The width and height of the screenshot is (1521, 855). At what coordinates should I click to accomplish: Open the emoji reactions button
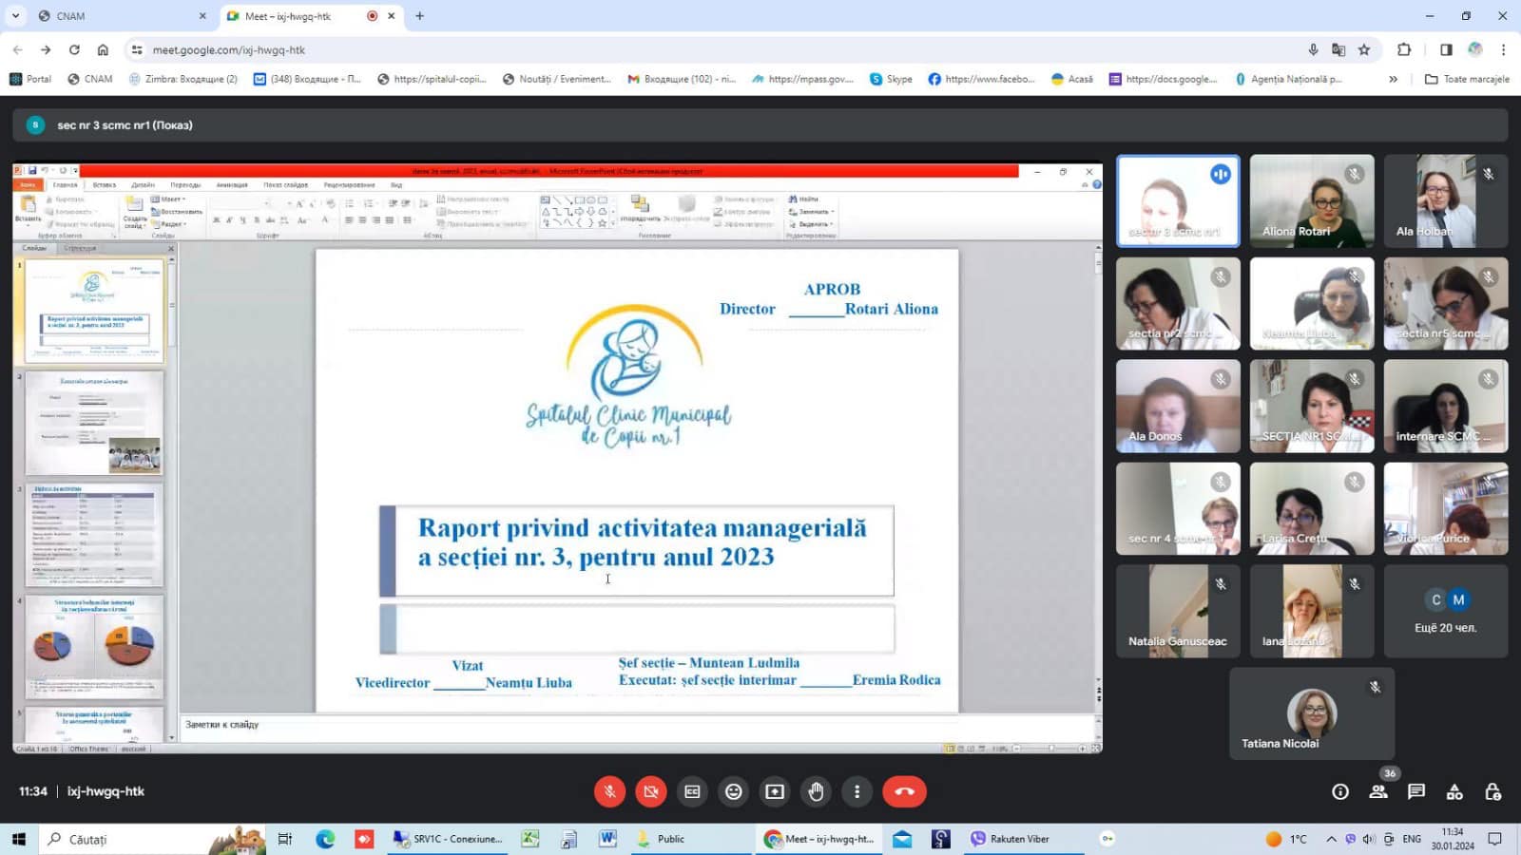733,791
